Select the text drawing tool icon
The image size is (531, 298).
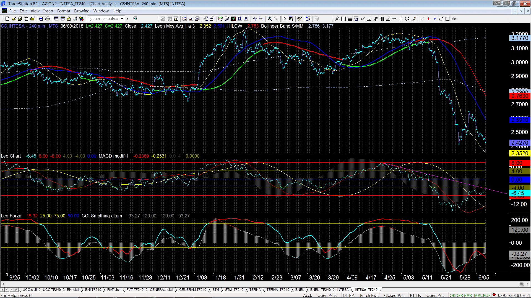click(x=291, y=19)
